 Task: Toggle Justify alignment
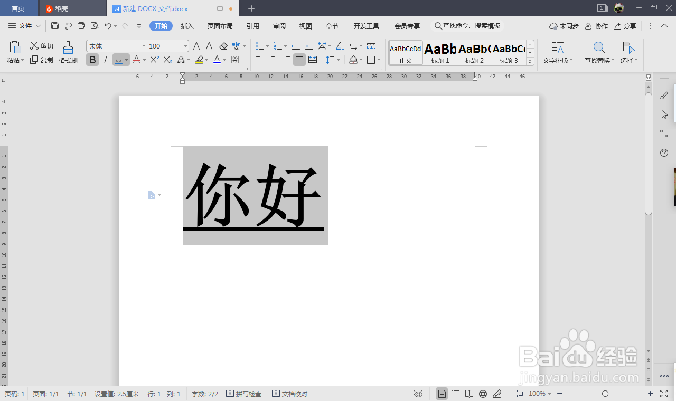299,60
